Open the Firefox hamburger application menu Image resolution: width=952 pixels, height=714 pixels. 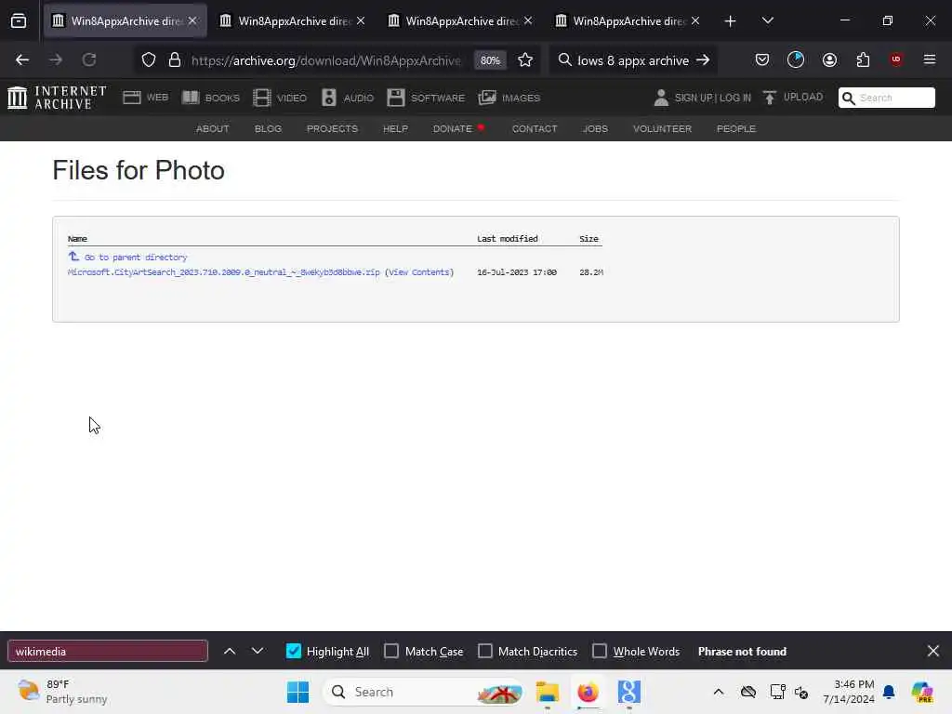tap(930, 59)
